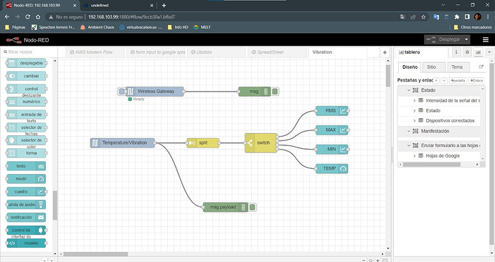Viewport: 495px width, 262px height.
Task: Click the canvas horizontal scrollbar thumb
Action: coord(95,254)
